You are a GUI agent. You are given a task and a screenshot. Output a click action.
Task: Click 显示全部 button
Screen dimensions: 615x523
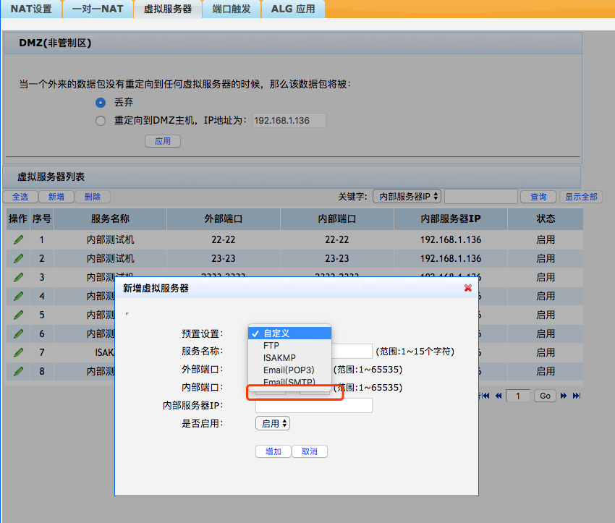[581, 197]
